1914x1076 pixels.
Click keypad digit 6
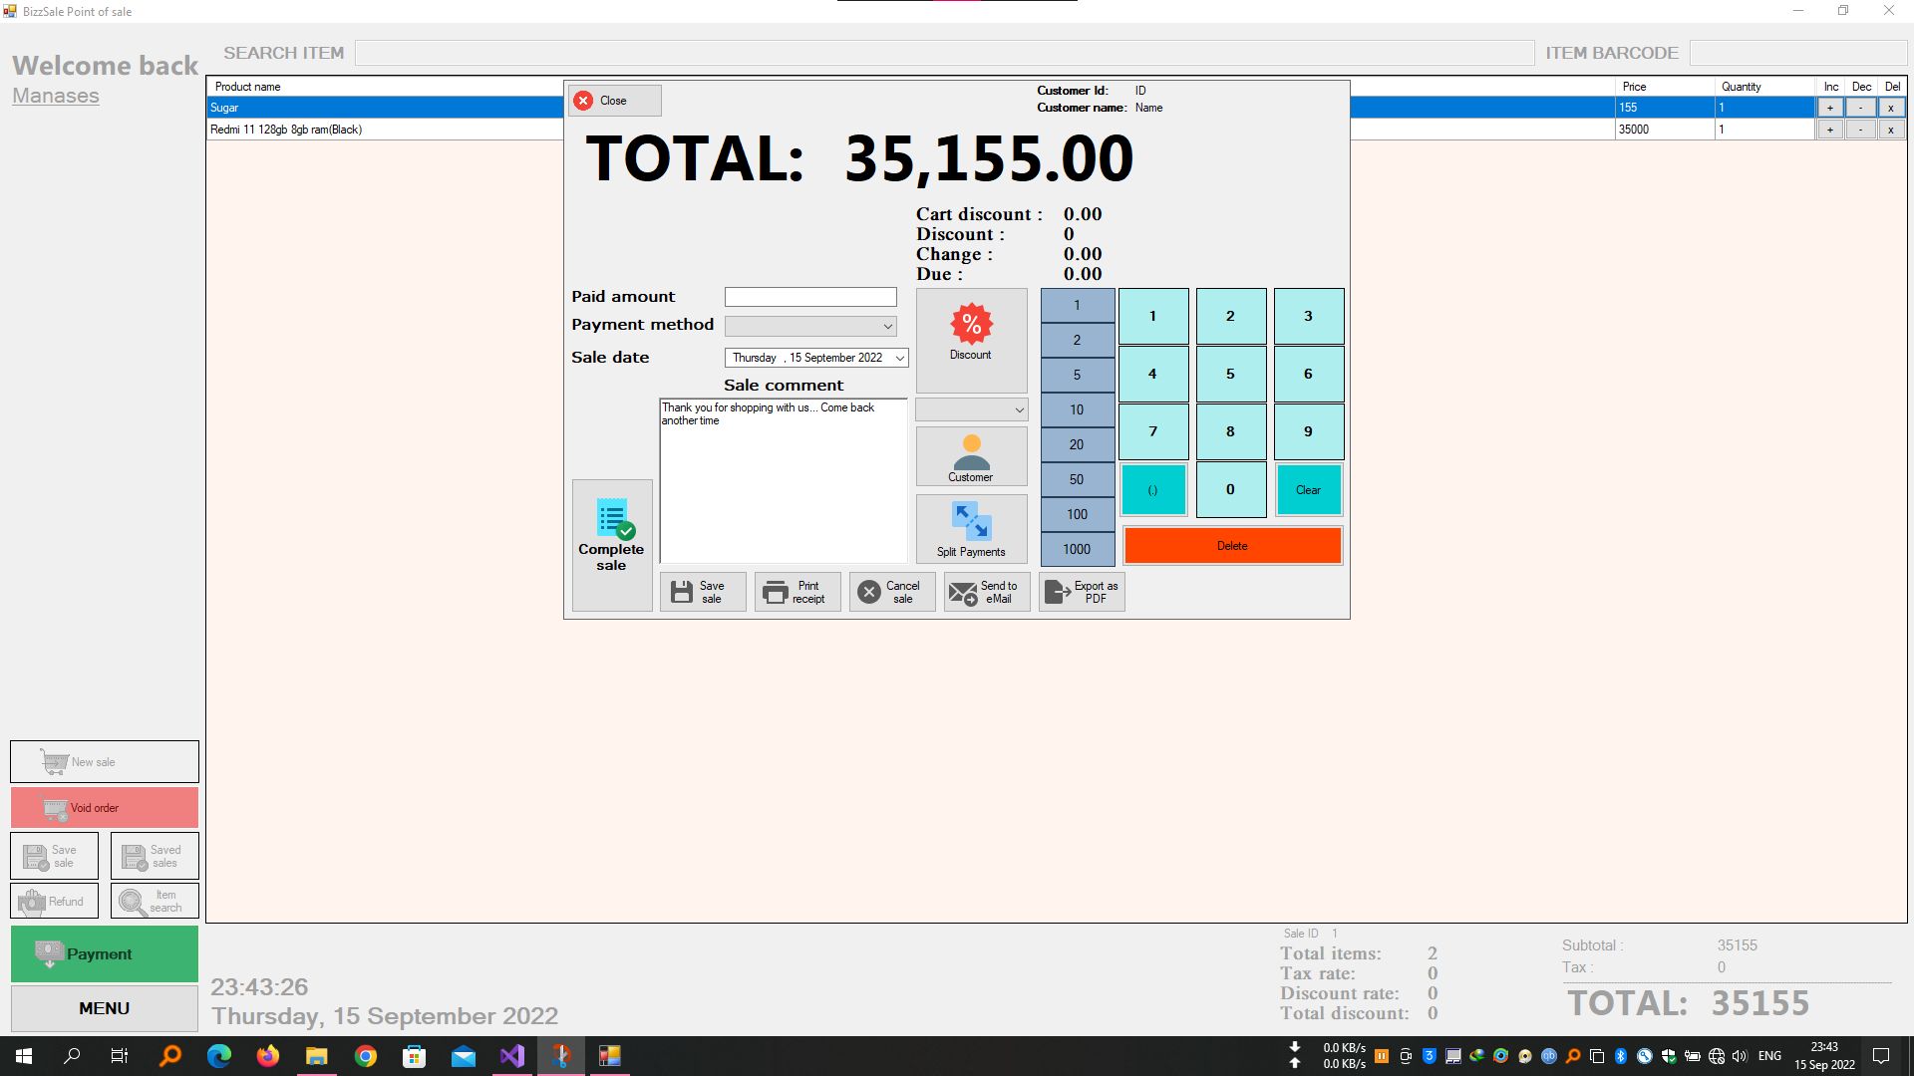(1309, 374)
